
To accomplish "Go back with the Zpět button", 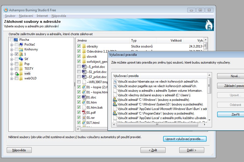I will tap(153, 150).
